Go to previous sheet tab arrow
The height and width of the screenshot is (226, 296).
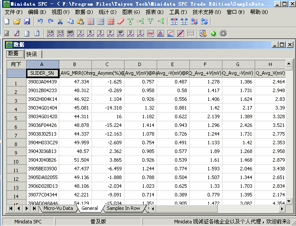click(18, 208)
